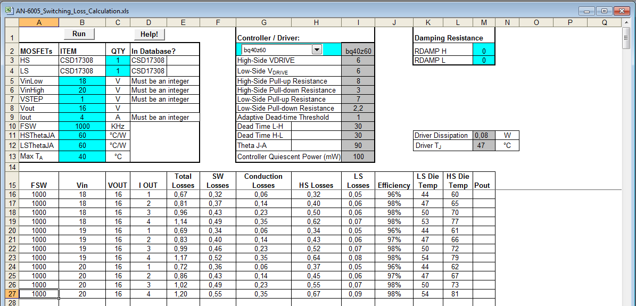The width and height of the screenshot is (636, 306).
Task: Click SW Losses value 0,32
Action: point(218,194)
